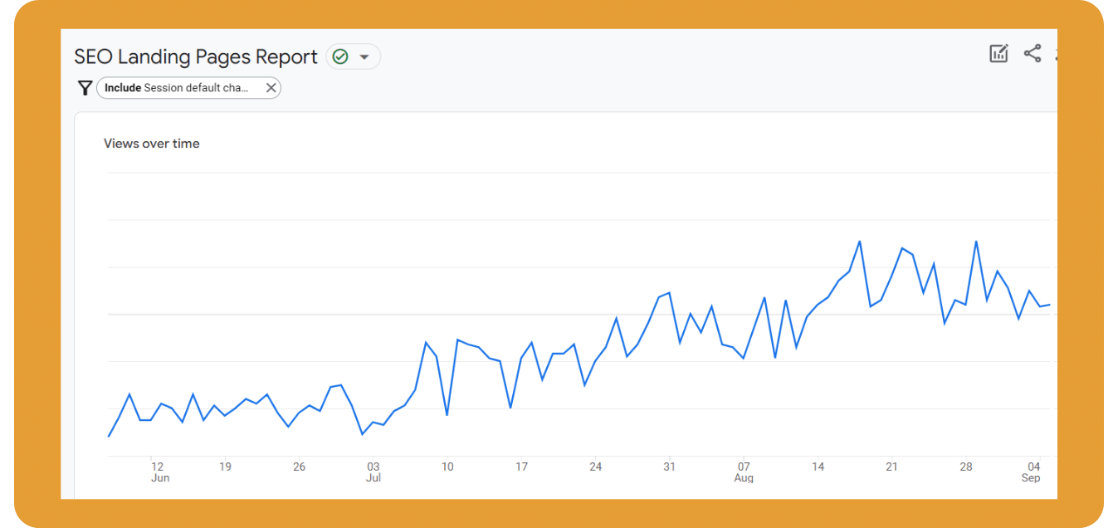This screenshot has height=528, width=1118.
Task: Select the Views over time chart header
Action: coord(152,143)
